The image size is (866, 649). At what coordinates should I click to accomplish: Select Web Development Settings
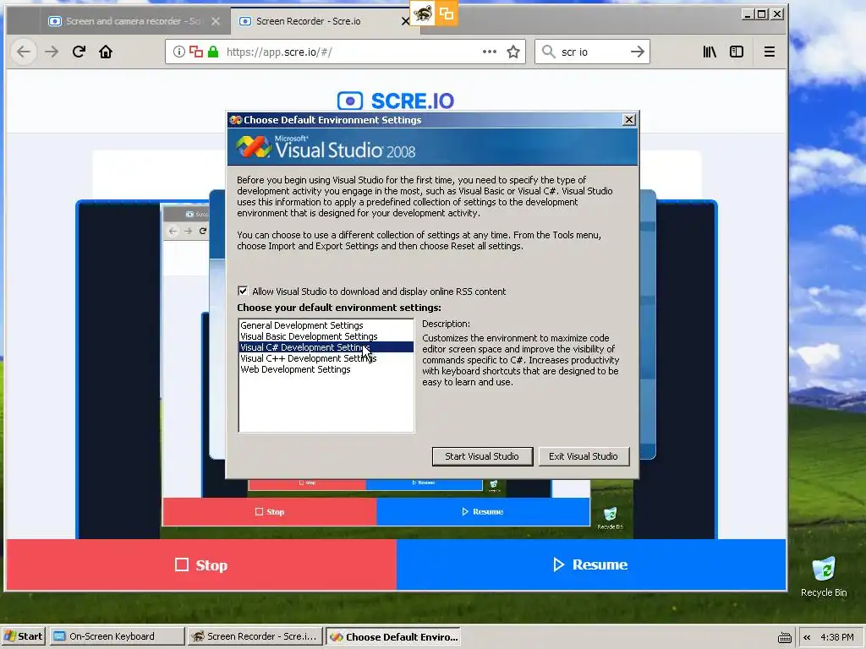coord(326,369)
